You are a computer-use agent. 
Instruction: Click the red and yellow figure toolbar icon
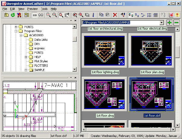click(x=19, y=15)
